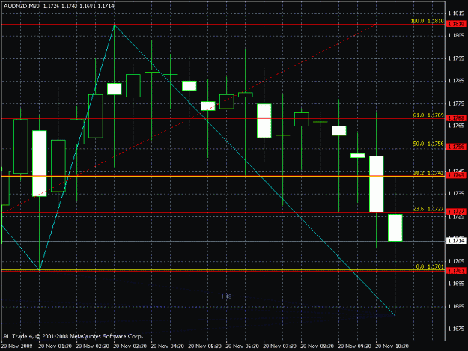
Task: Click the '20 Nov 09:30' time label
Action: click(x=355, y=347)
